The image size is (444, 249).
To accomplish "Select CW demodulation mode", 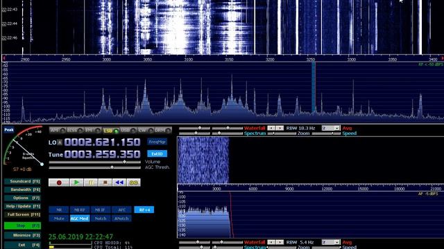I will click(146, 131).
